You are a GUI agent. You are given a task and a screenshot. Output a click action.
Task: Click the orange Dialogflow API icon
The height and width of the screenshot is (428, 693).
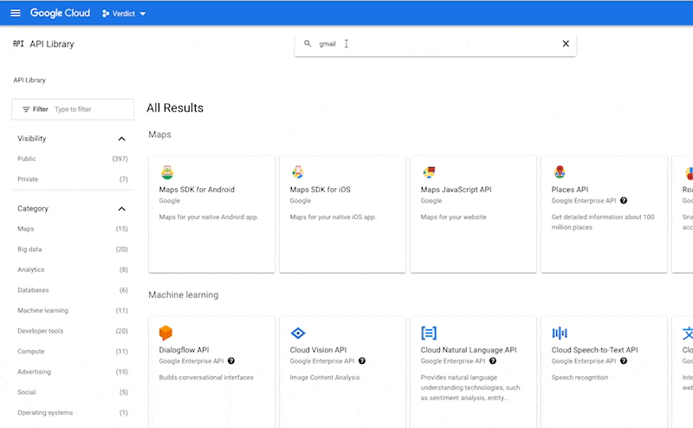(x=165, y=333)
